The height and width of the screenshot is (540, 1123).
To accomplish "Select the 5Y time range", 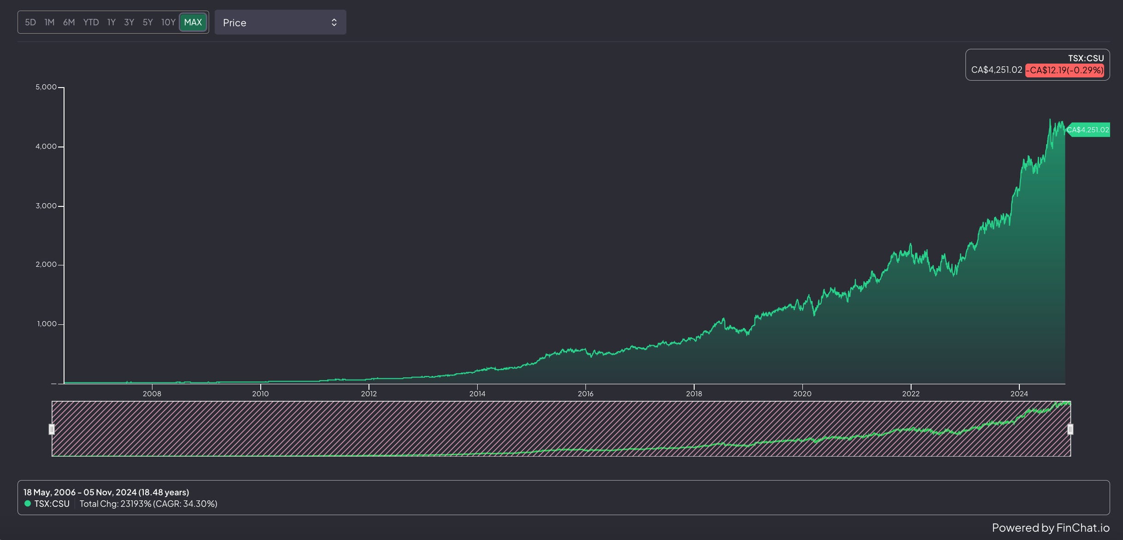I will click(x=147, y=22).
